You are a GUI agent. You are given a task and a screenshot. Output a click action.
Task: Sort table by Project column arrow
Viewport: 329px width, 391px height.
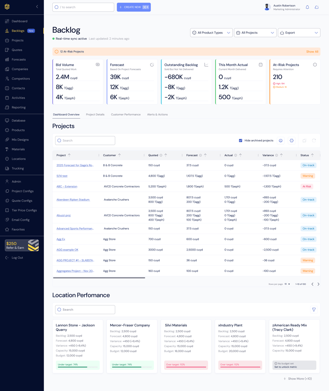click(x=69, y=155)
